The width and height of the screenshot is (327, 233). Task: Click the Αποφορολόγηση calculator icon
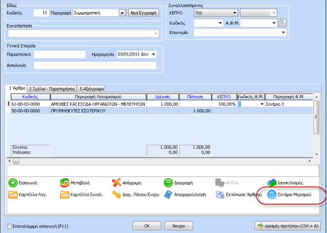tap(168, 195)
